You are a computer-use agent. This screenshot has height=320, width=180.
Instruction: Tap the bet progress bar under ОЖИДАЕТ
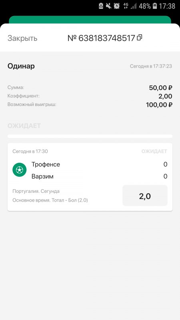[x=90, y=136]
